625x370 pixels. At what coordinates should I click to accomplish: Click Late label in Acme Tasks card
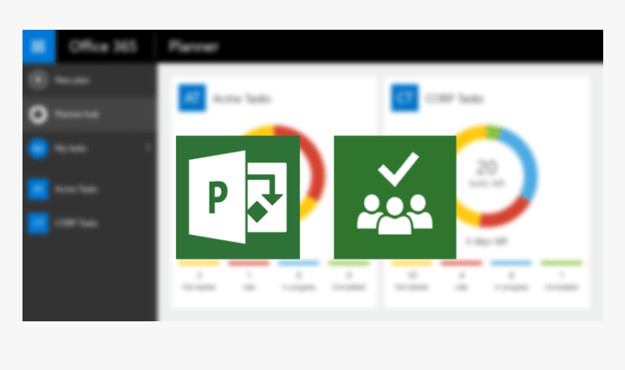(x=249, y=287)
